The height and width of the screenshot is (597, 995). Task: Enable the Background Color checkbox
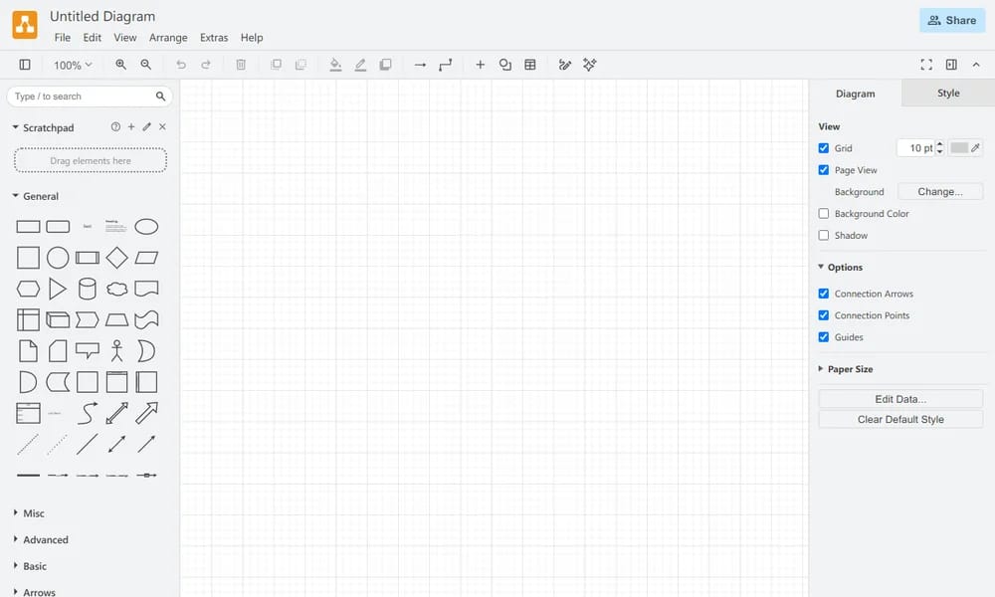tap(824, 214)
